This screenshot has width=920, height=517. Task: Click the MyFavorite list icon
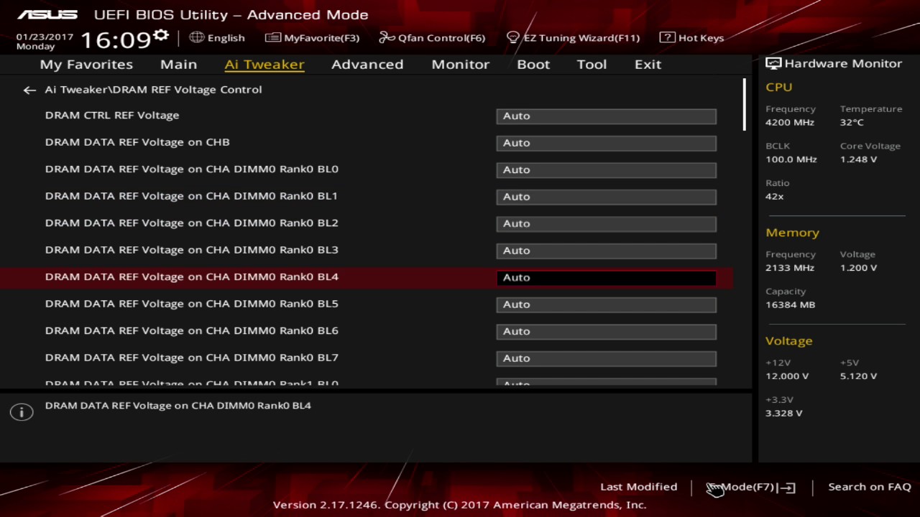click(272, 37)
